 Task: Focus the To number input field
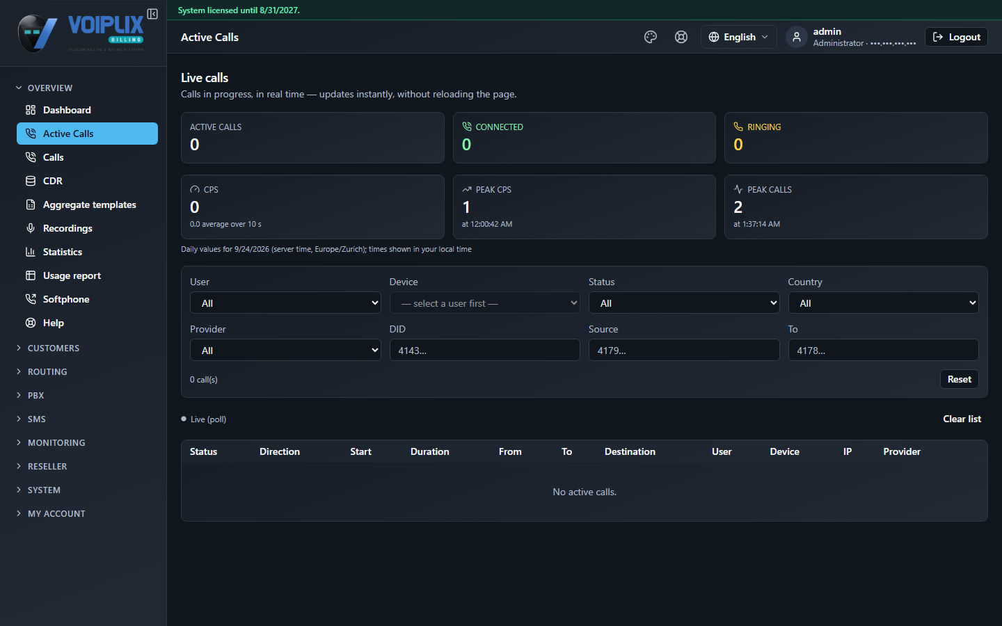click(x=883, y=350)
